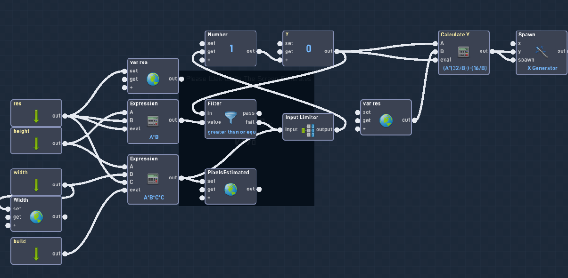Select the Filter node title
The width and height of the screenshot is (568, 278).
[214, 103]
